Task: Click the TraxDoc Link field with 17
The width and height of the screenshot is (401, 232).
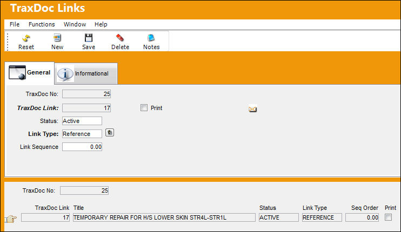Action: tap(86, 108)
